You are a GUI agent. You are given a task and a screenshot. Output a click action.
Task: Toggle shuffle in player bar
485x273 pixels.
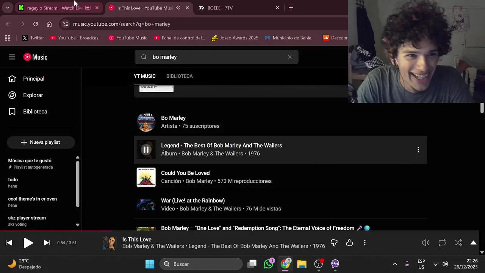click(x=458, y=243)
